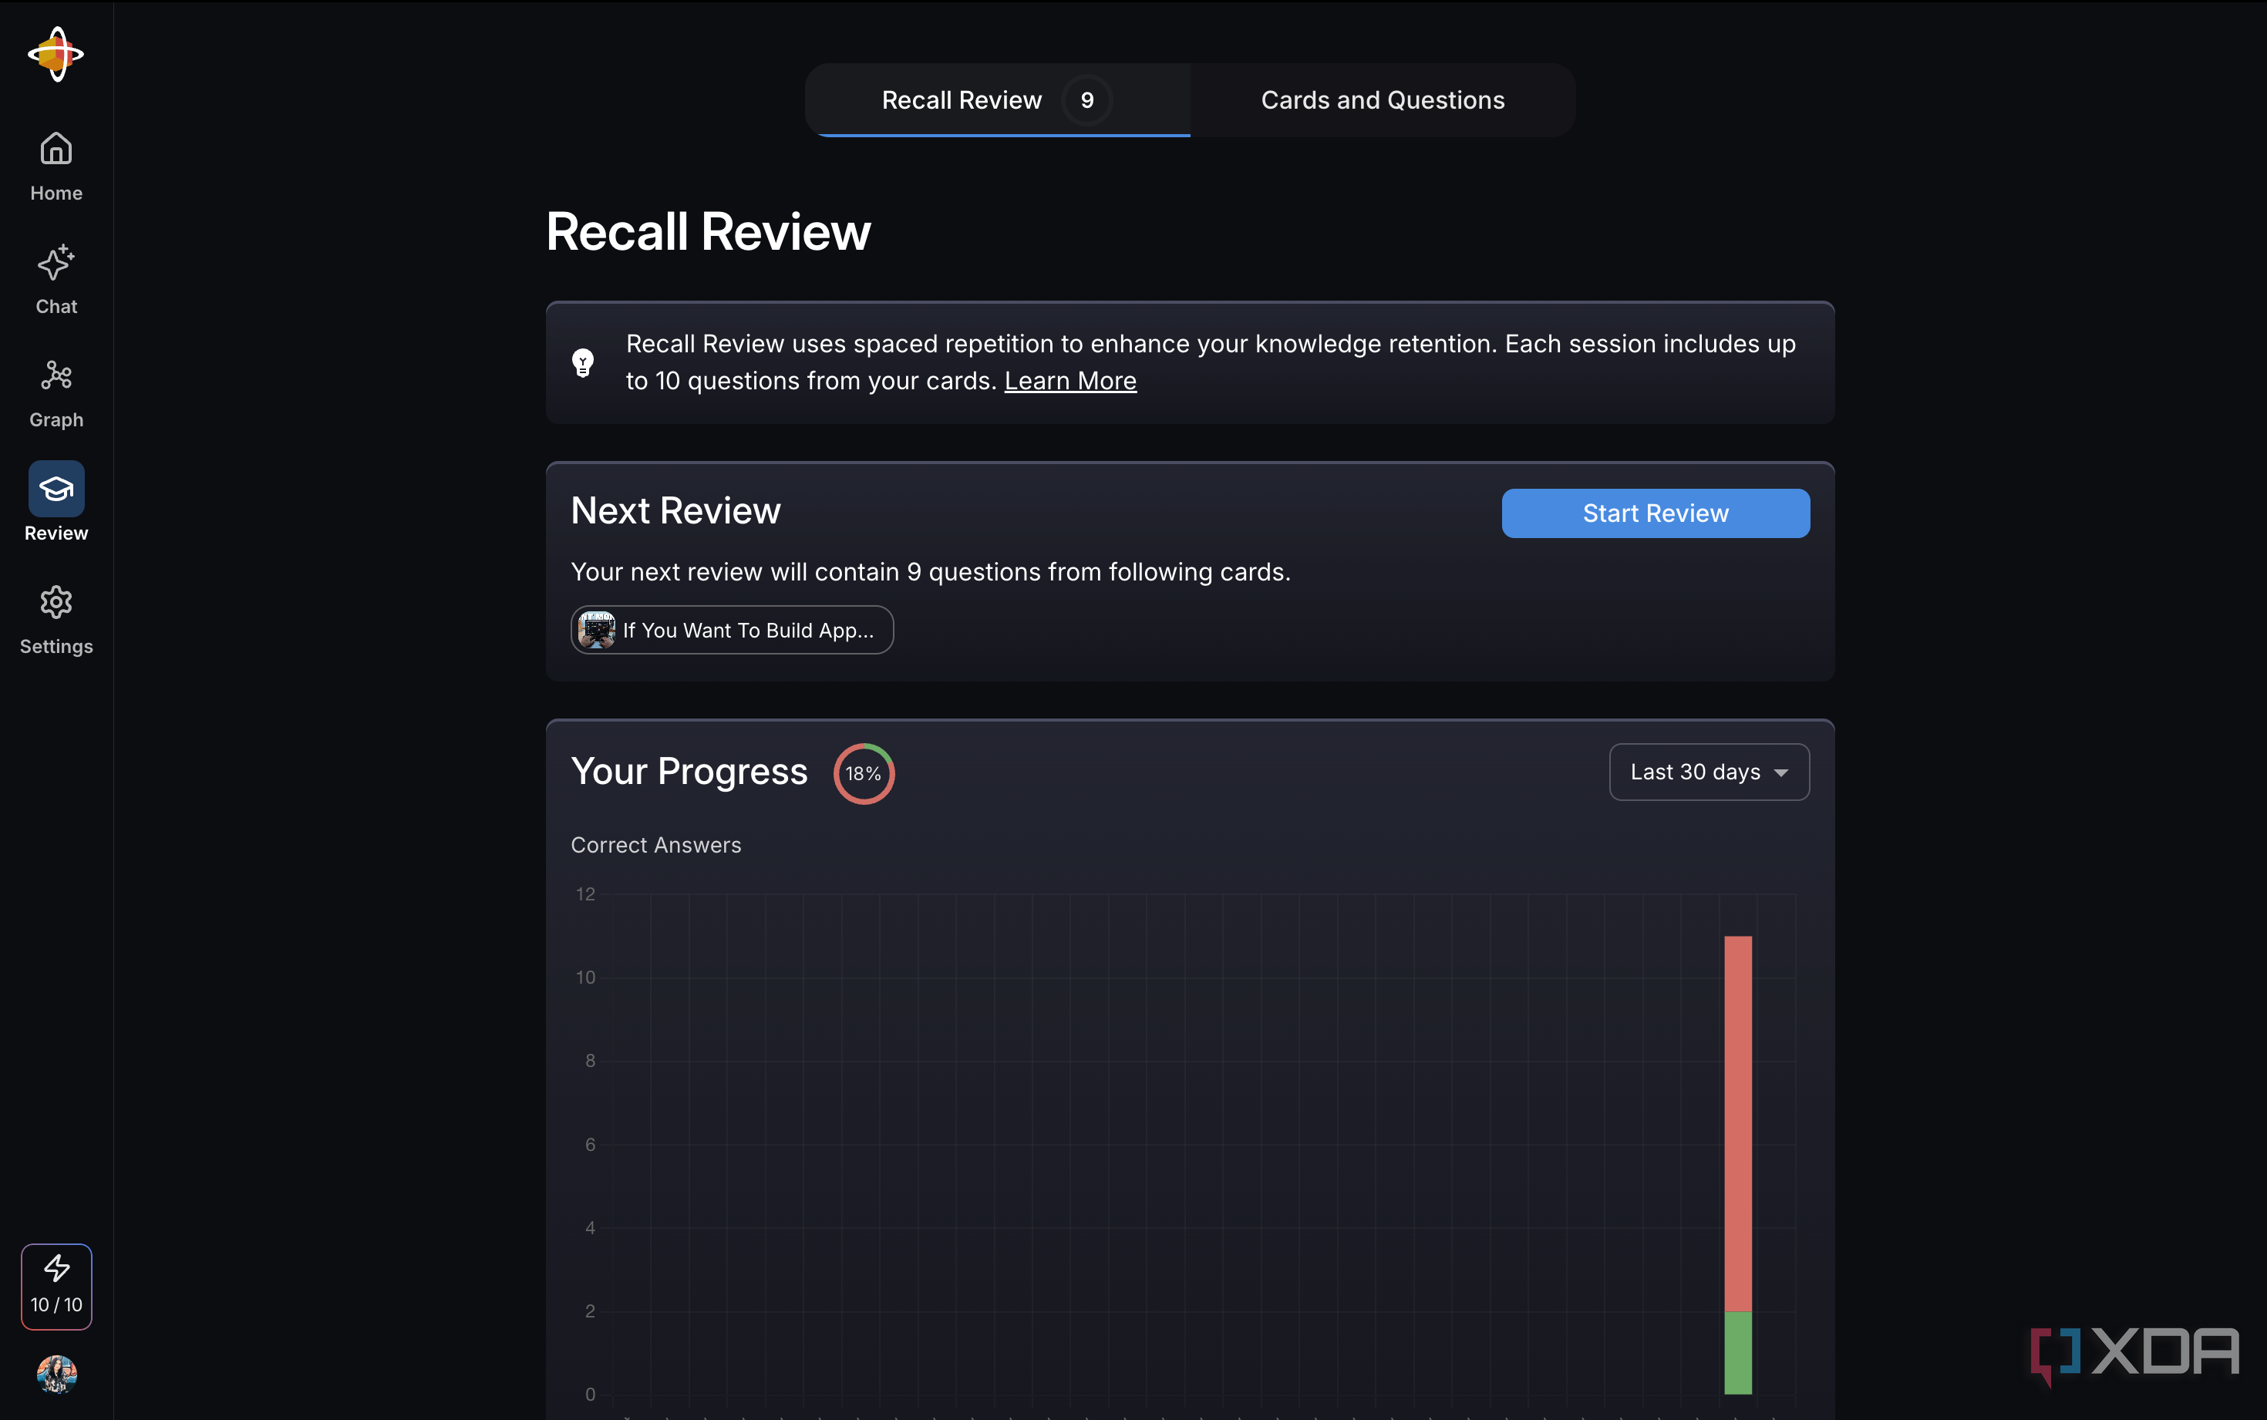Click the green correct answers bar segment

pyautogui.click(x=1737, y=1354)
